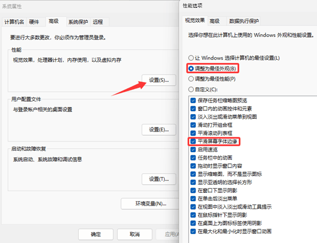Select 调整为最佳性能(P) radio option

click(212, 79)
